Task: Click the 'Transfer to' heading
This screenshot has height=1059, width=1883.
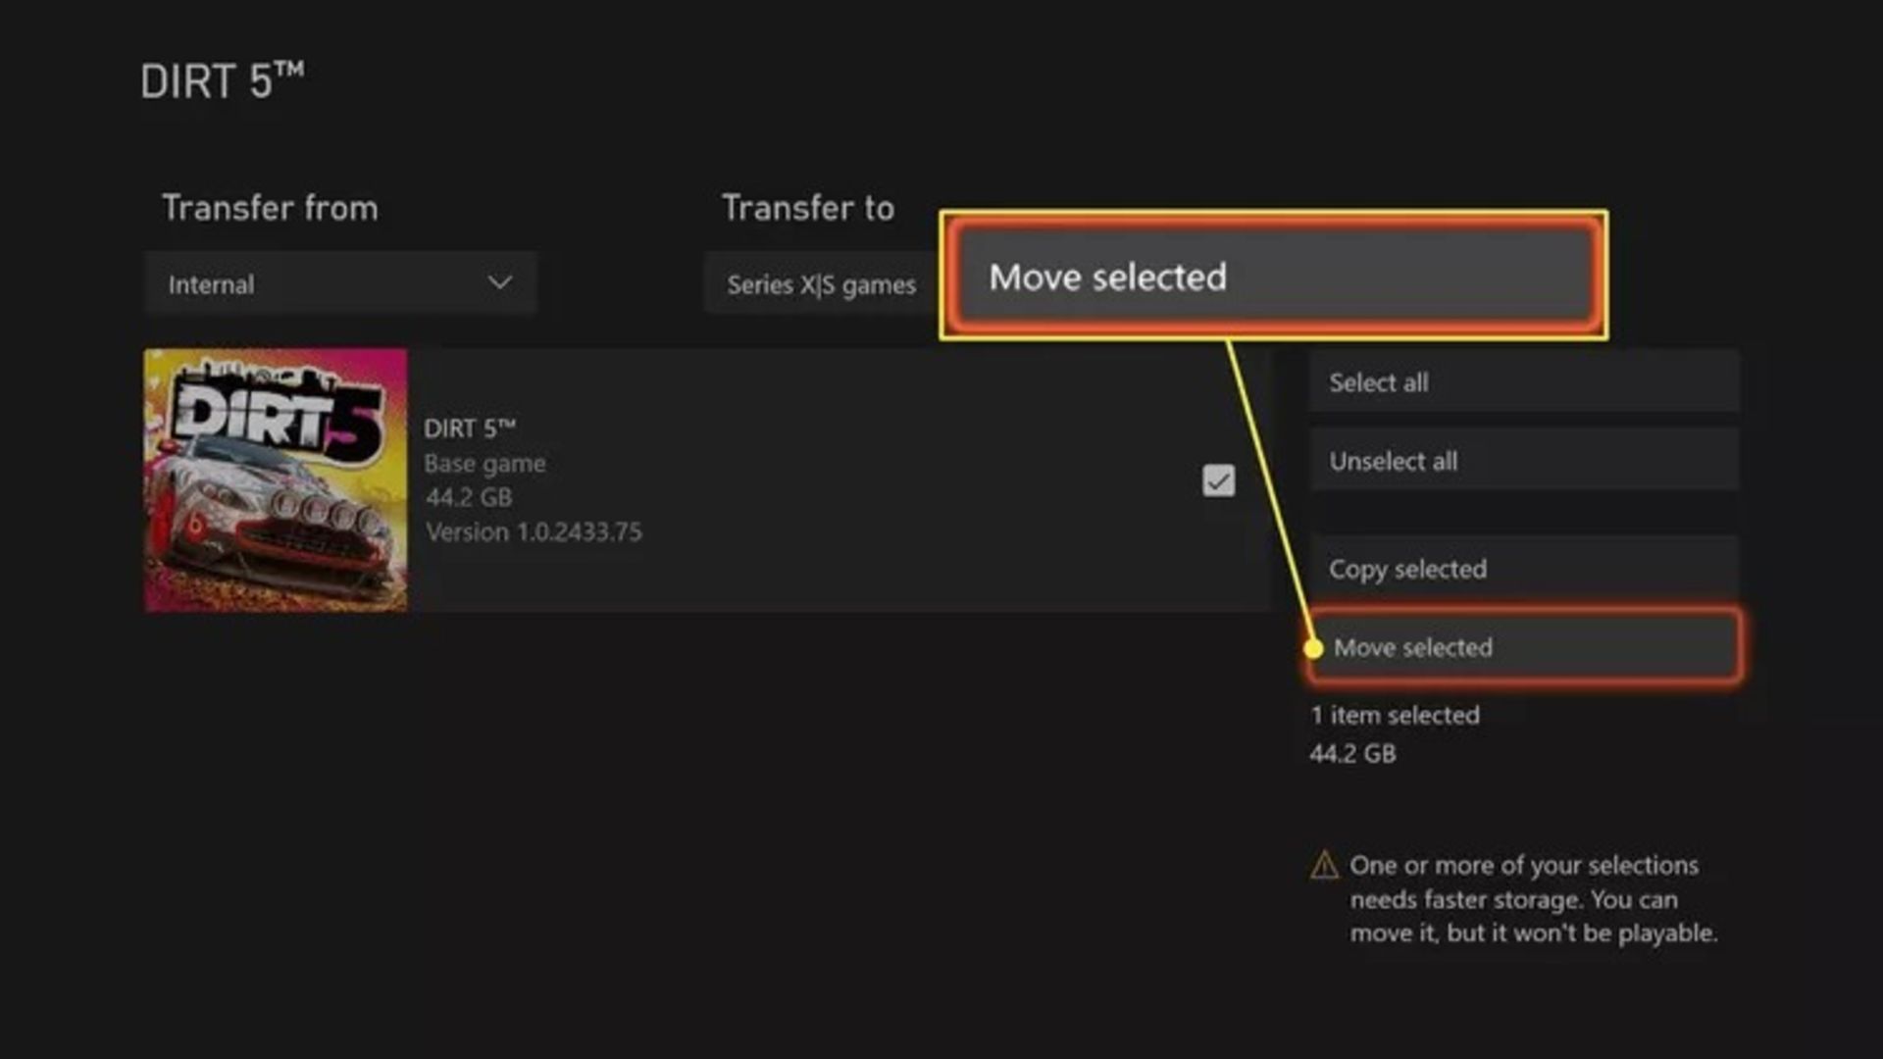Action: click(x=808, y=208)
